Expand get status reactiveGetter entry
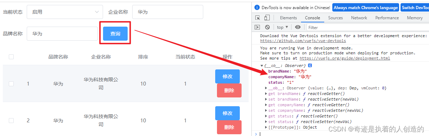Screen dimensions: 429x136 click(266, 116)
